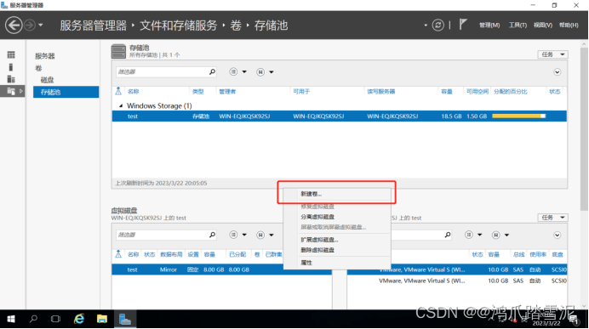
Task: Sort virtual disks by 数据布局 column
Action: click(x=171, y=255)
